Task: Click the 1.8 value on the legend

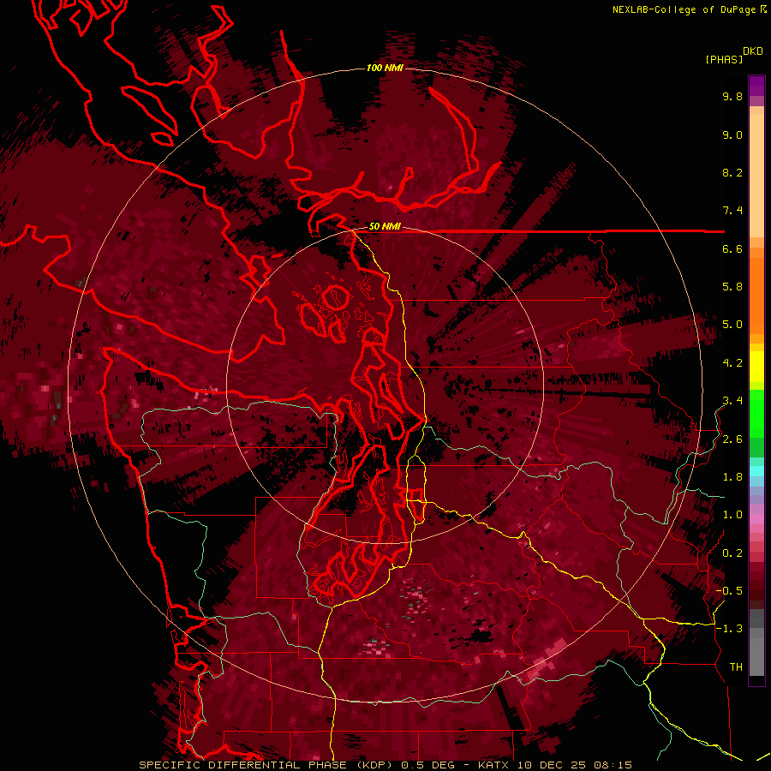Action: tap(732, 477)
